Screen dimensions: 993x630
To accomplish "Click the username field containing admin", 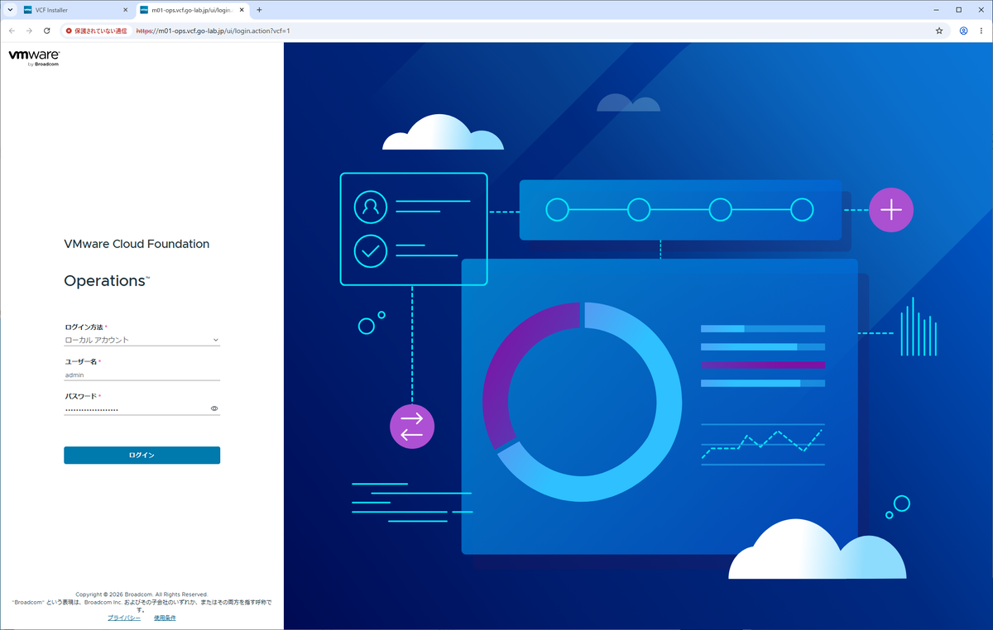I will [x=142, y=375].
